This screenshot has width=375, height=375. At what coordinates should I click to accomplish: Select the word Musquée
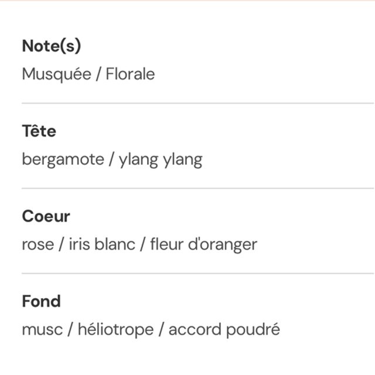55,74
